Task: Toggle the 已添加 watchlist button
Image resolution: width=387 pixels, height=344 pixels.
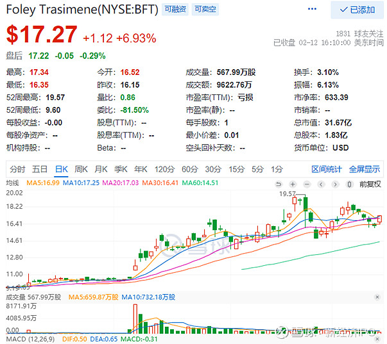Action: [x=357, y=10]
